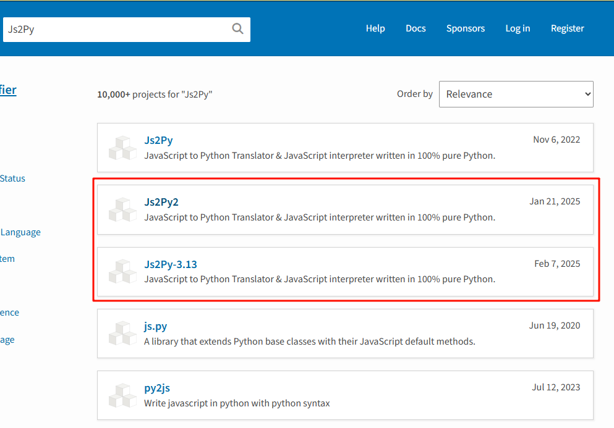Click the Log in link
Viewport: 614px width, 428px height.
(518, 28)
